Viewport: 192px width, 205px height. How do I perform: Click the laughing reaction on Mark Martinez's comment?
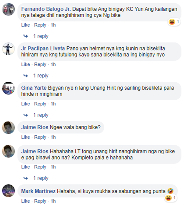pos(168,198)
